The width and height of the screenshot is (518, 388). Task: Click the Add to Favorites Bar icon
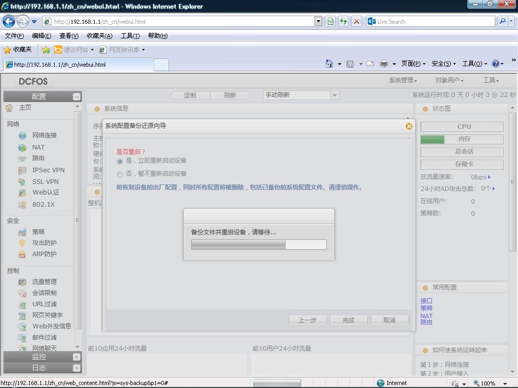coord(46,50)
